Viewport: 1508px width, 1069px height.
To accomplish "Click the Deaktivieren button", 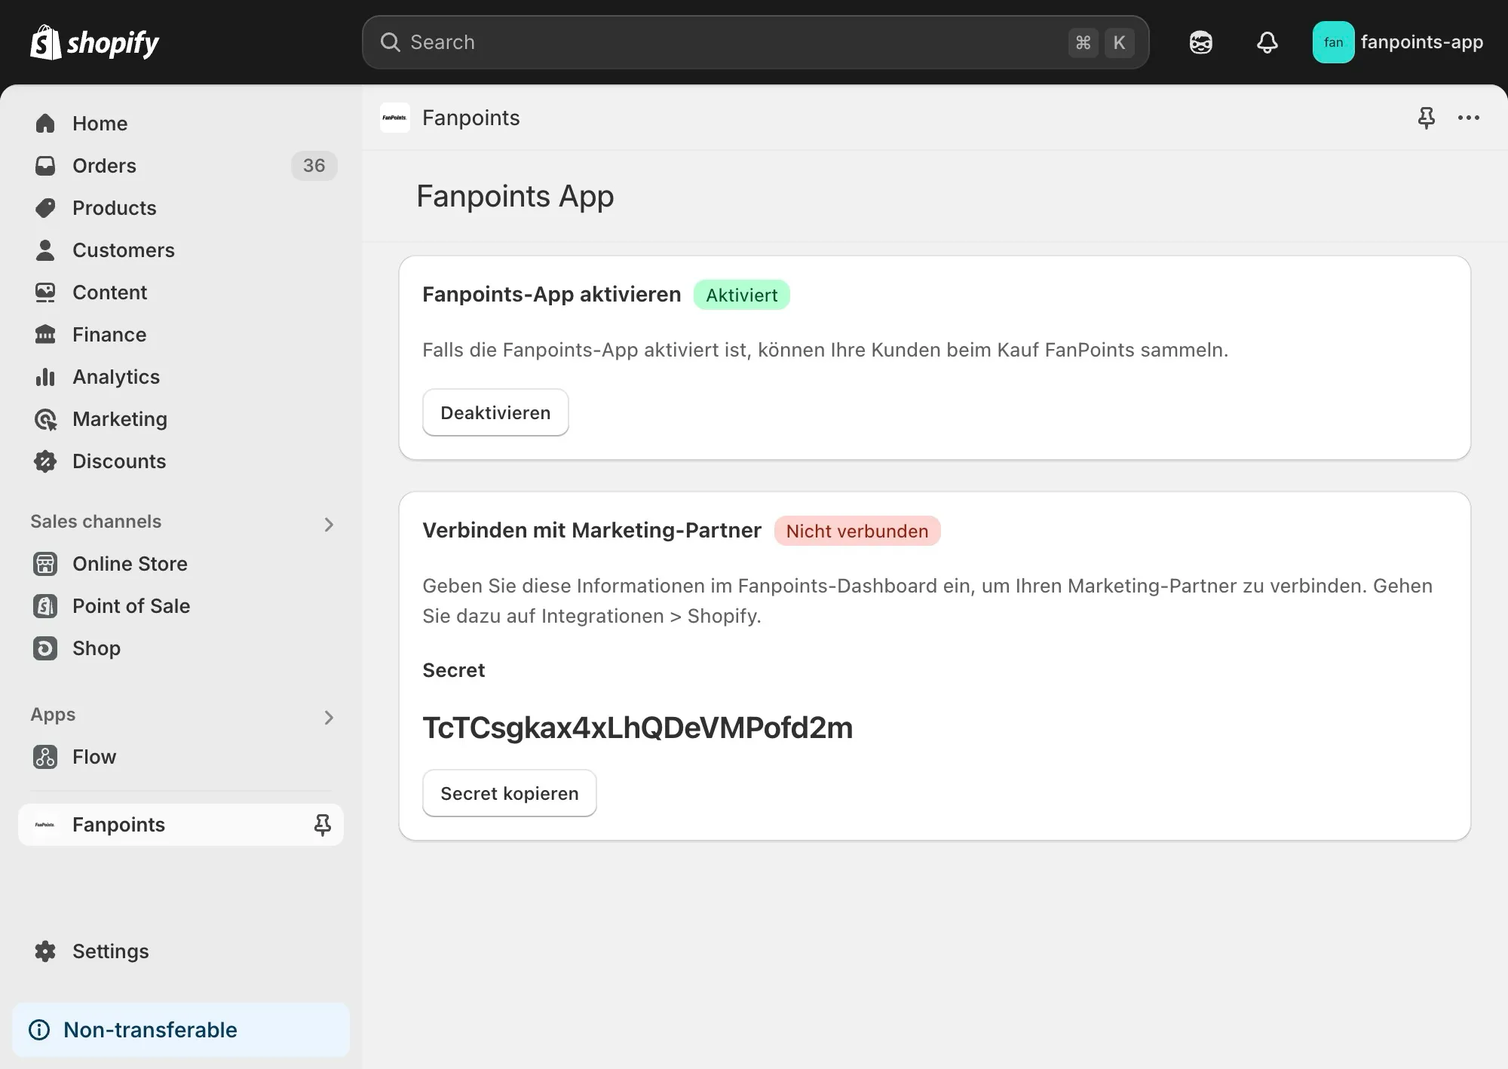I will (x=495, y=412).
